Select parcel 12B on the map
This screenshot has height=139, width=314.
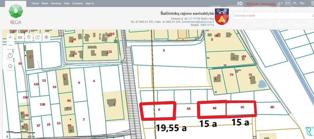42,104
